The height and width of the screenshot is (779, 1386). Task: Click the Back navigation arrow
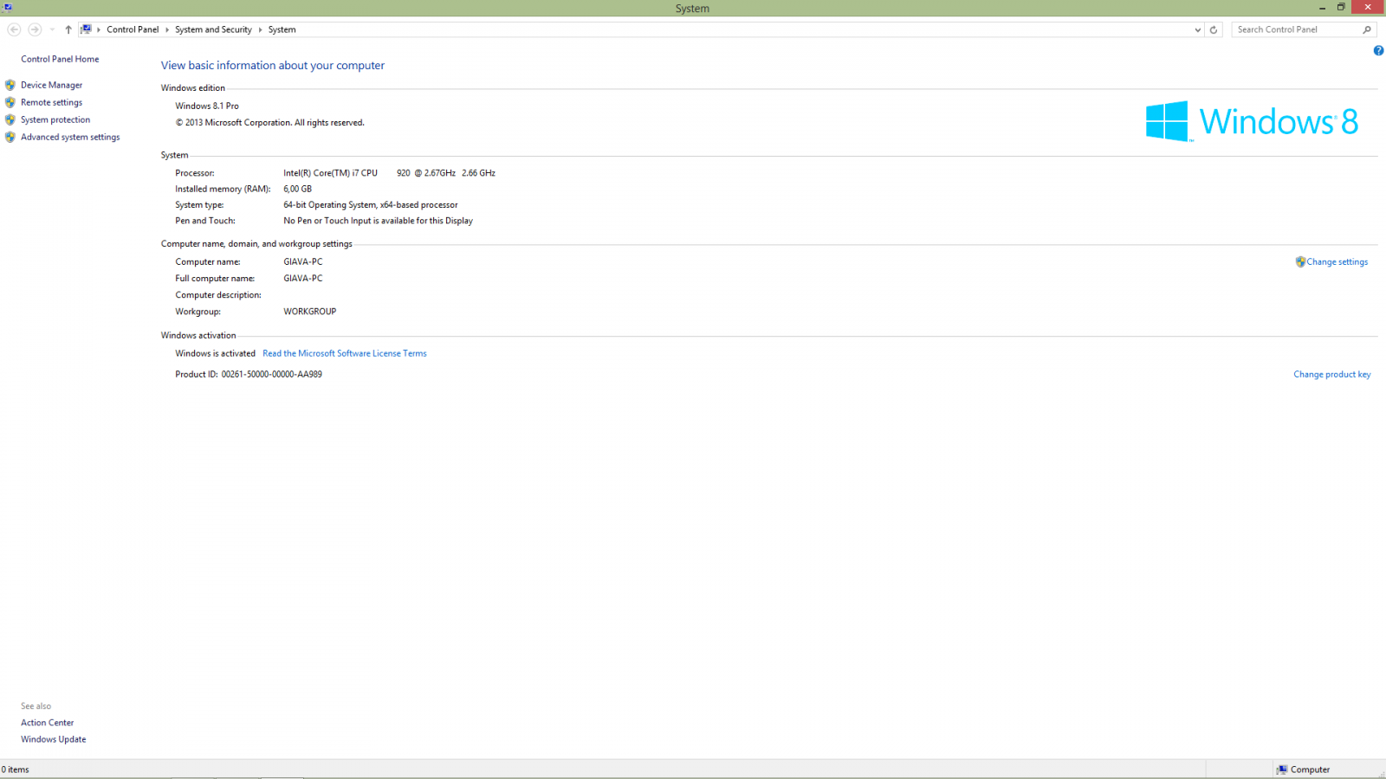14,29
